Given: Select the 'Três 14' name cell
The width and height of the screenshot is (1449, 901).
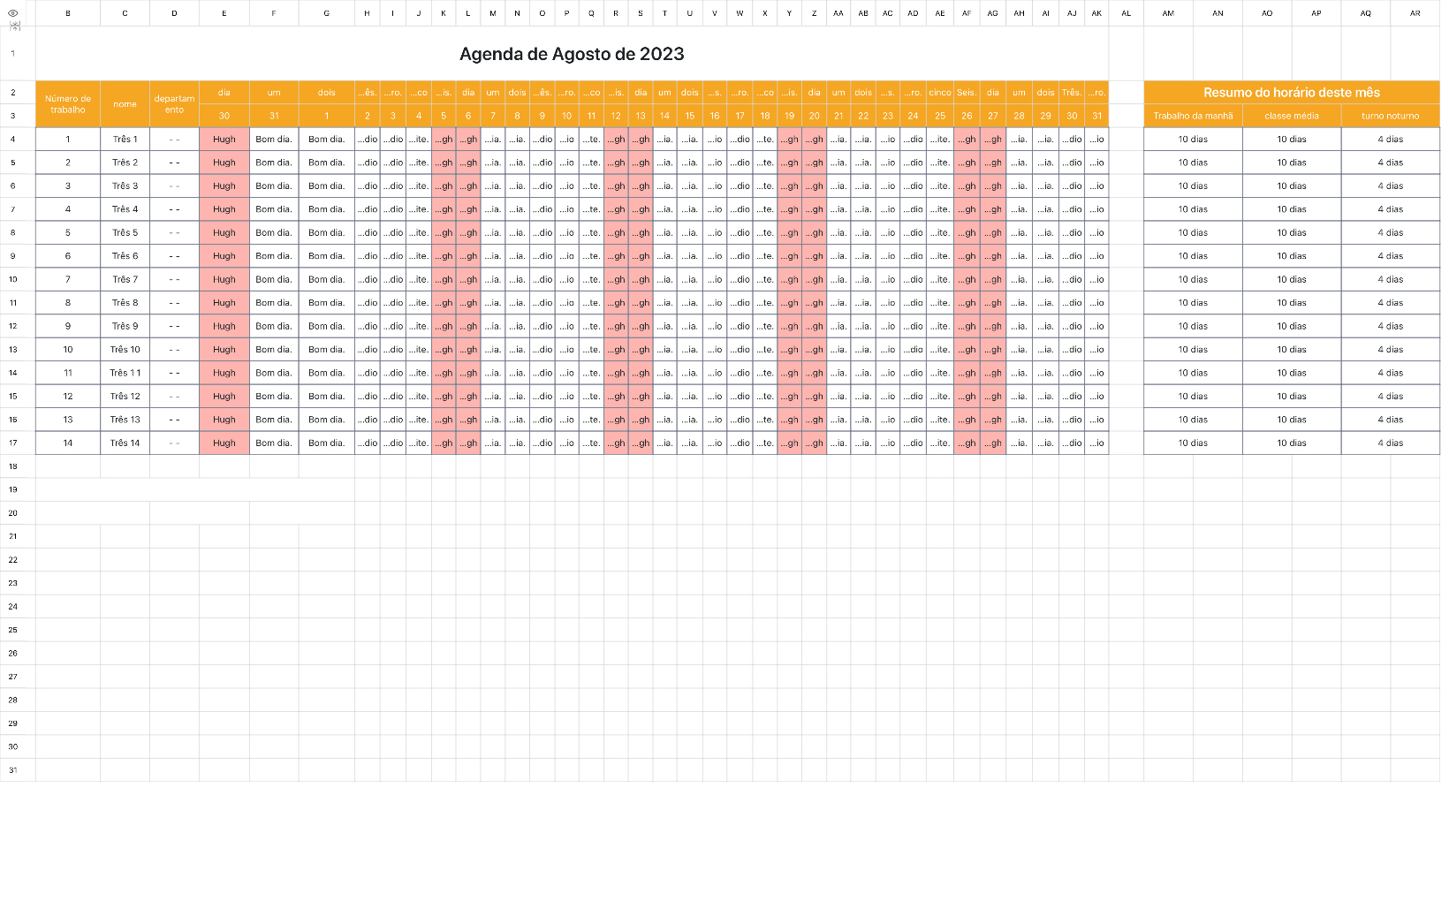Looking at the screenshot, I should pos(125,443).
